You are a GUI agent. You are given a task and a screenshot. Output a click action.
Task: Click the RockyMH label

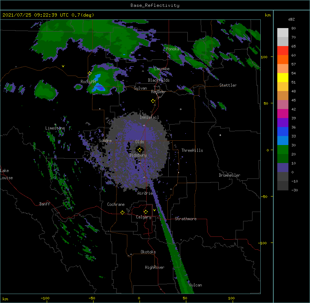pos(88,82)
